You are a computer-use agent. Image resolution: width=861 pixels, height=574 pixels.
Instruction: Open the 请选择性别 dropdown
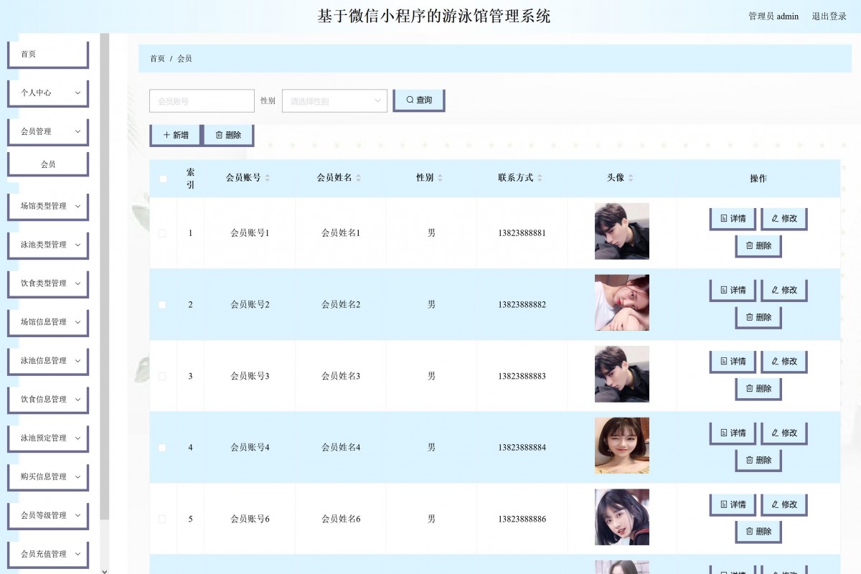(334, 100)
